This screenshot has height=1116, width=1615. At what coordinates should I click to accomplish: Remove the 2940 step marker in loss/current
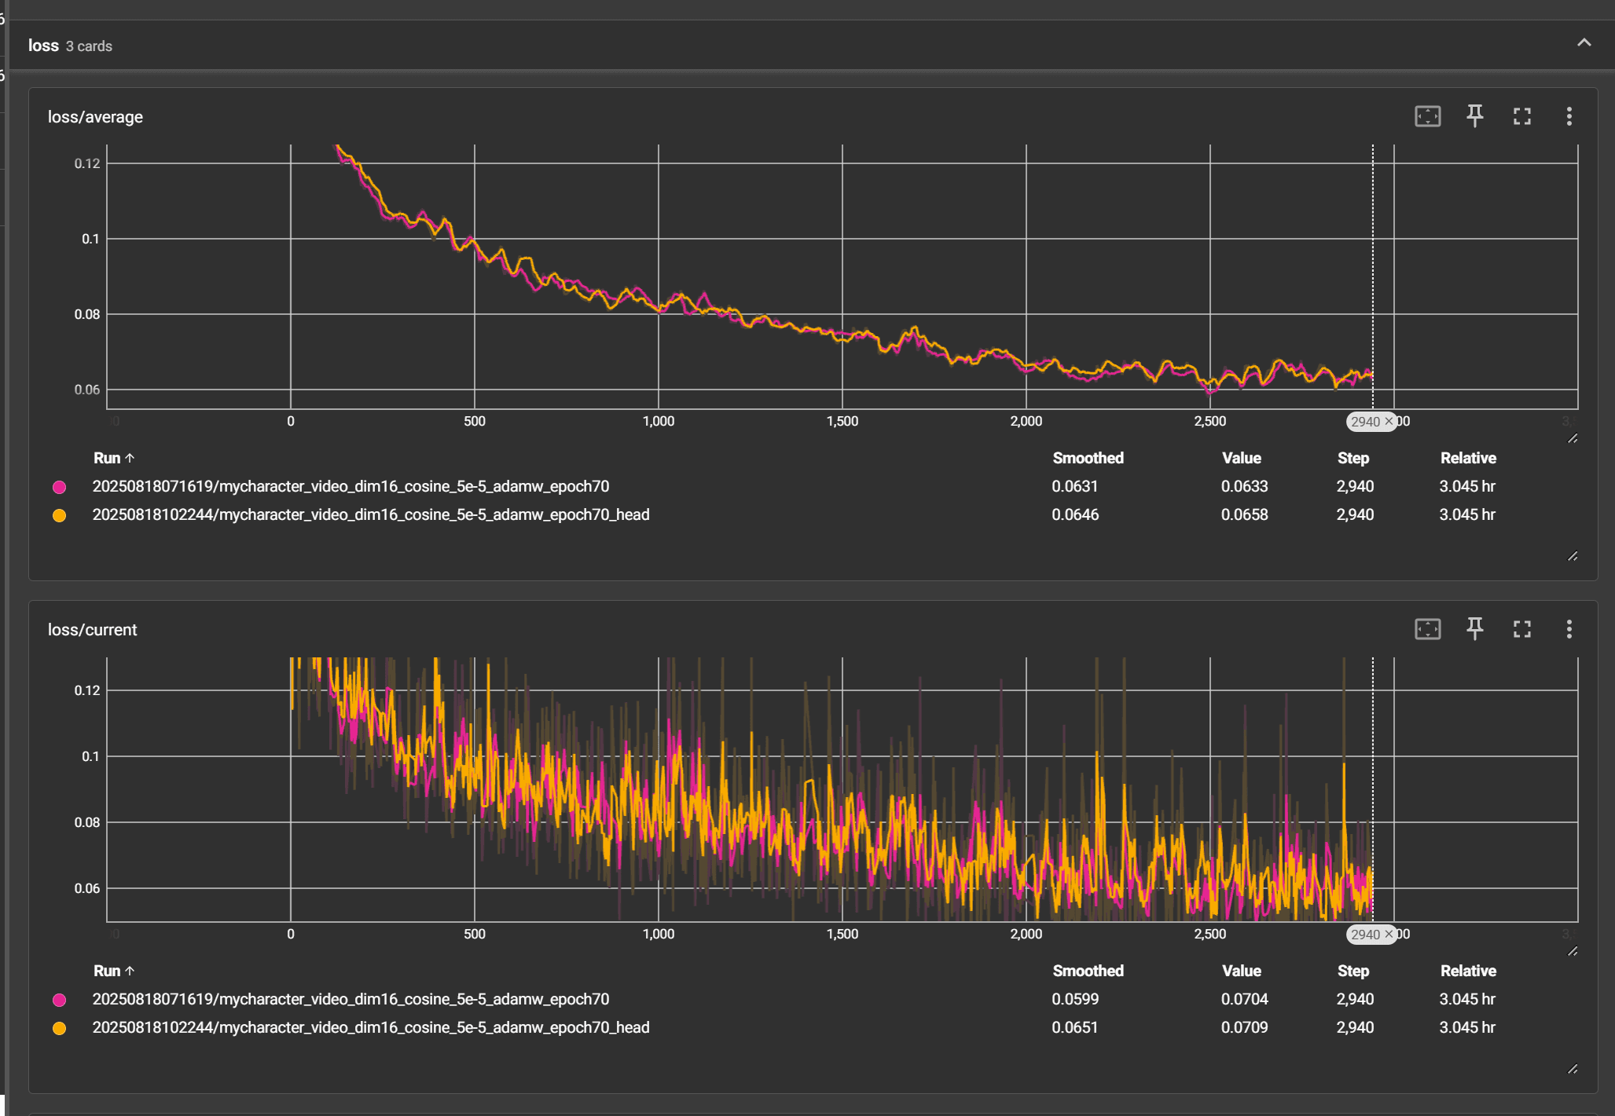1389,935
